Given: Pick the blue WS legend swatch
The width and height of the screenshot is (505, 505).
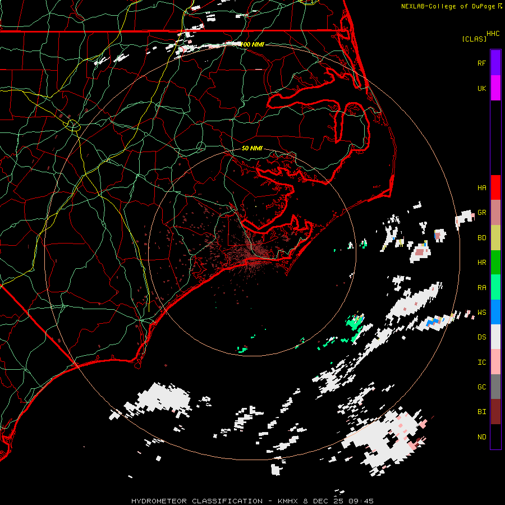Looking at the screenshot, I should point(495,312).
